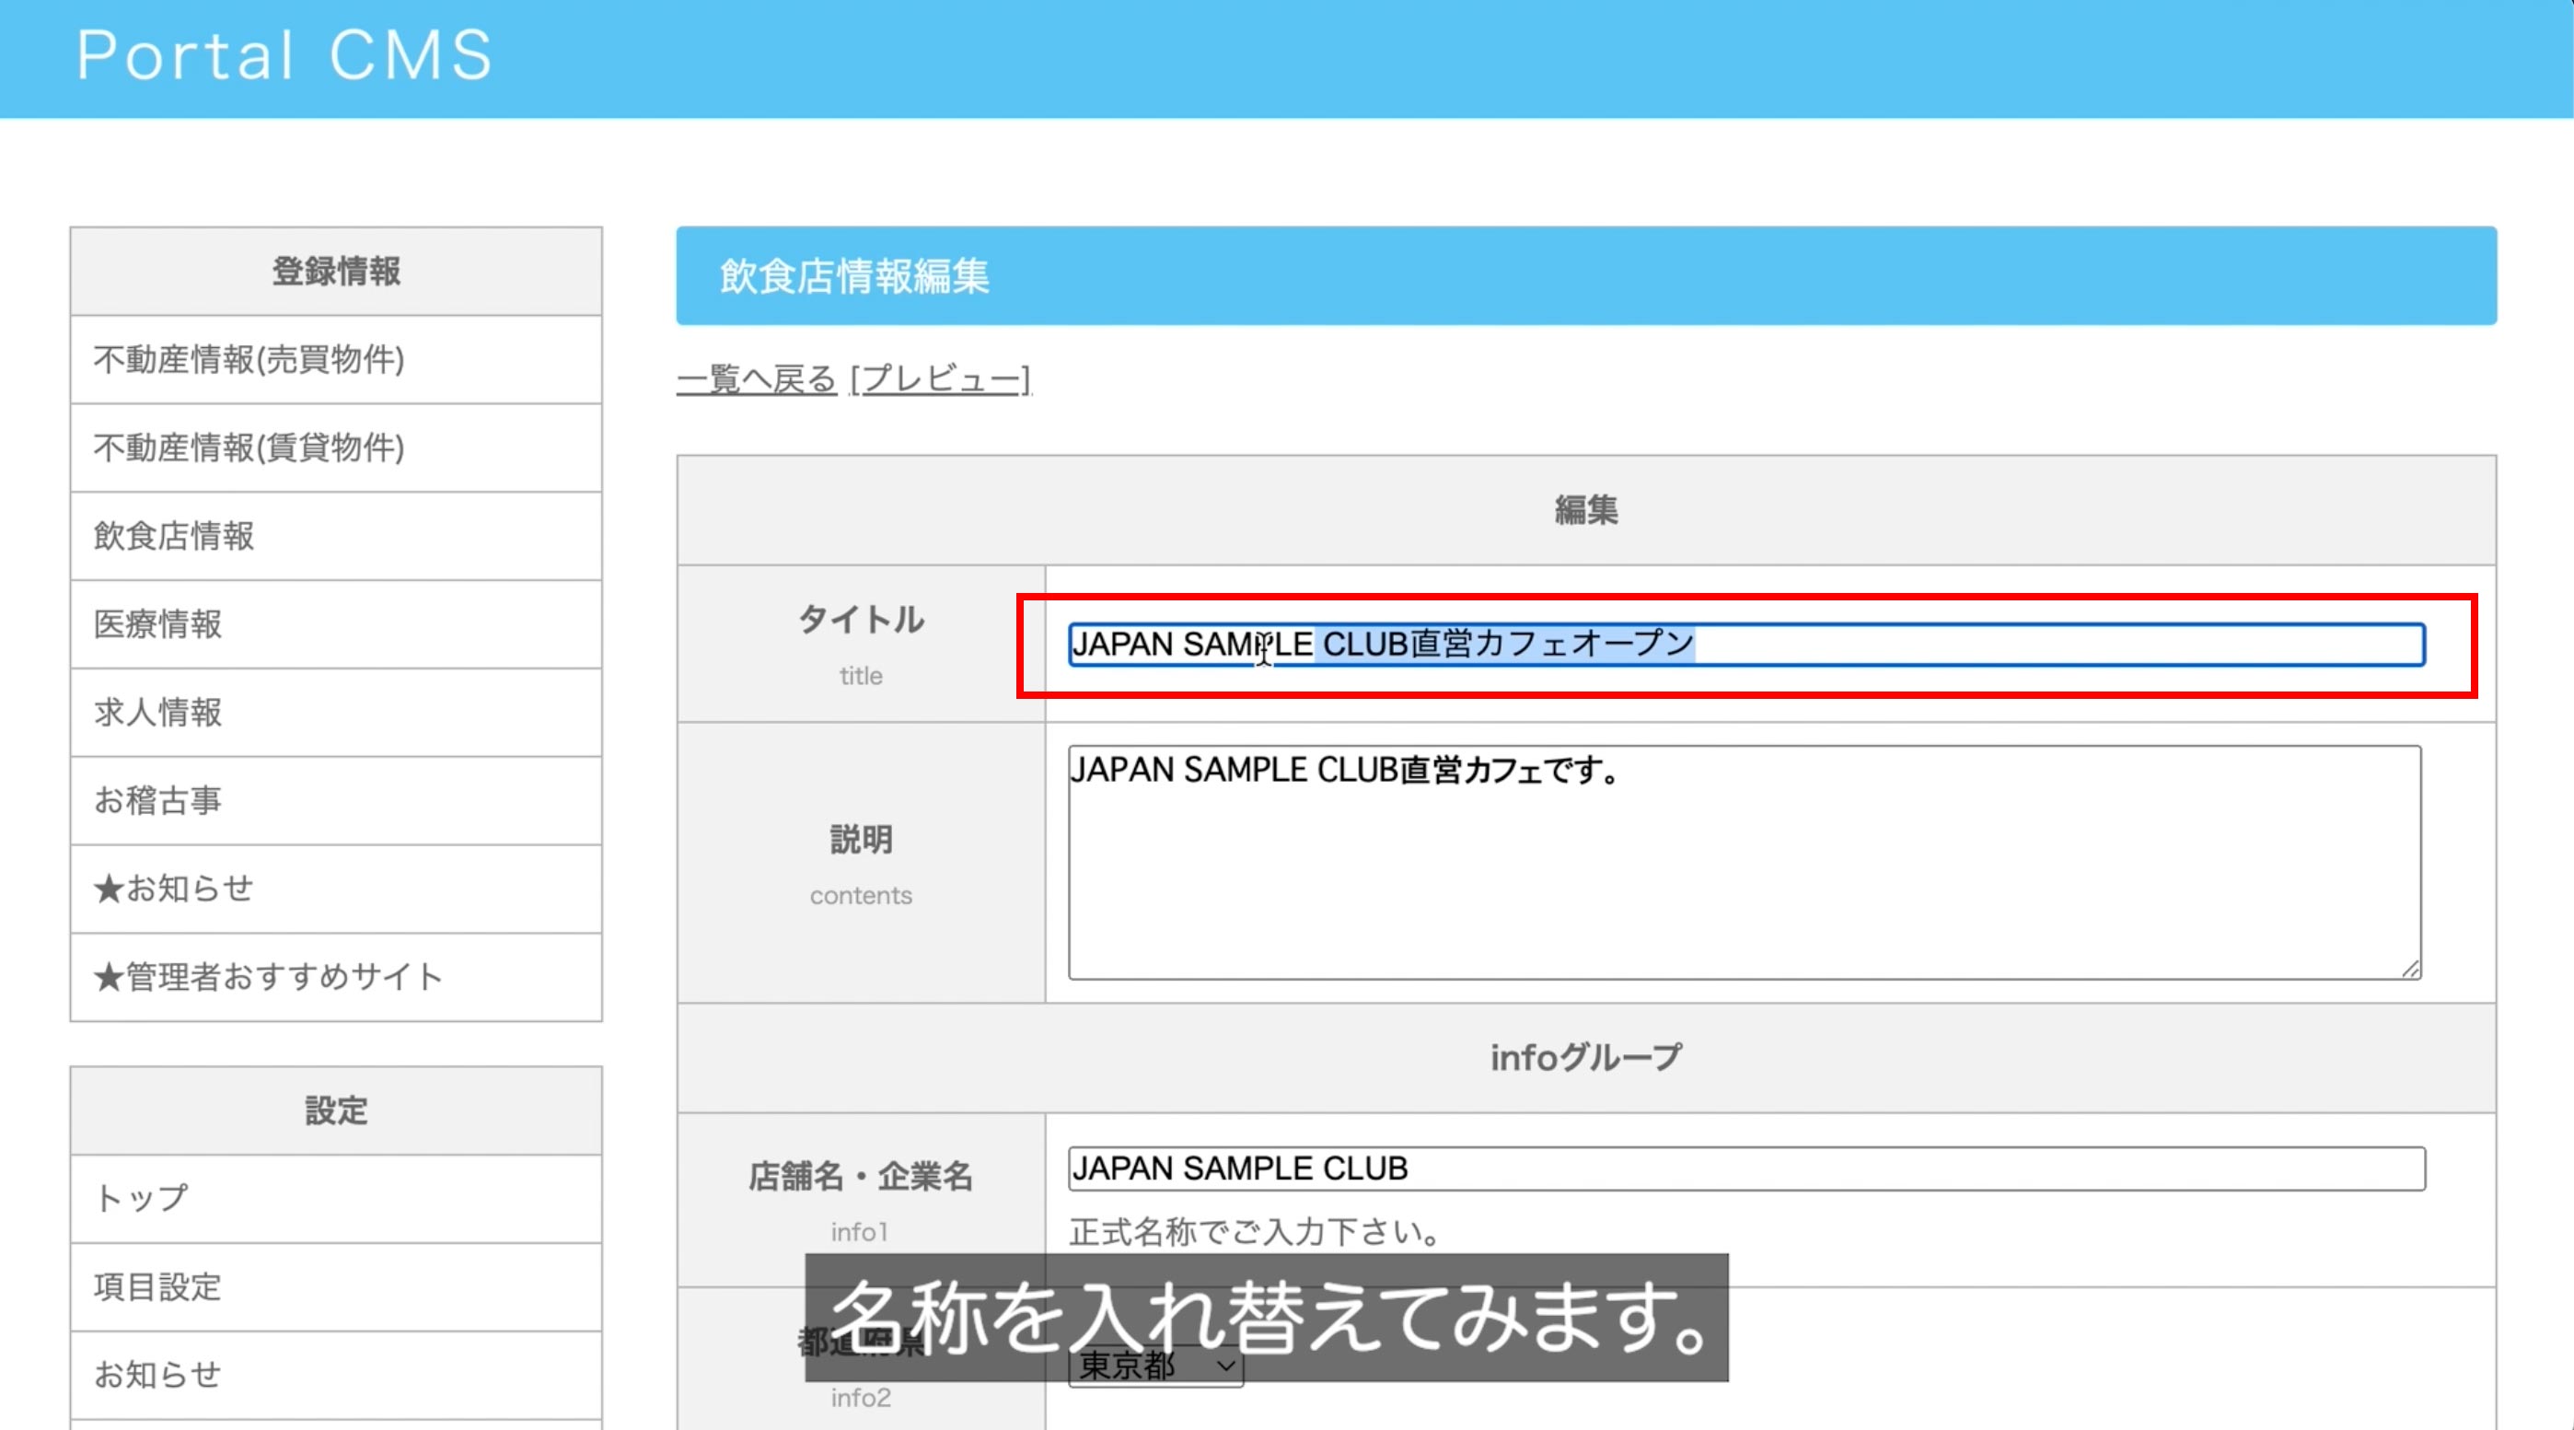The image size is (2574, 1430).
Task: Open トップ under 設定
Action: click(x=336, y=1198)
